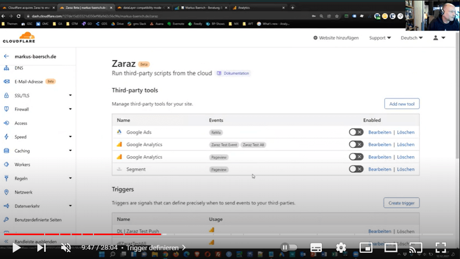Expand the Datenverkehr sidebar section

(71, 206)
